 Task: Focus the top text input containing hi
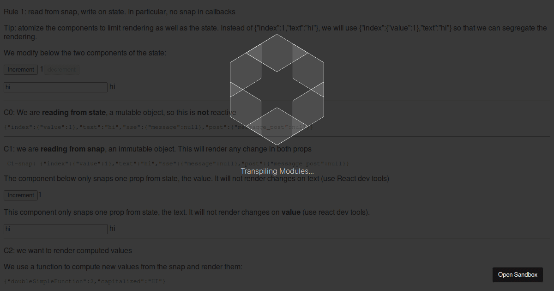pyautogui.click(x=55, y=87)
